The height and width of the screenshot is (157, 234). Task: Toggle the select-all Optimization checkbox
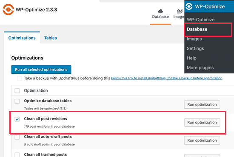tap(17, 91)
